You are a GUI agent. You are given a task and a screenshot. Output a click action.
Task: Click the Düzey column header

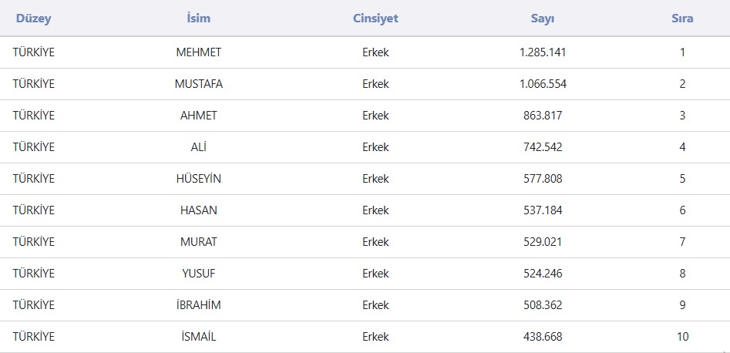[x=32, y=18]
